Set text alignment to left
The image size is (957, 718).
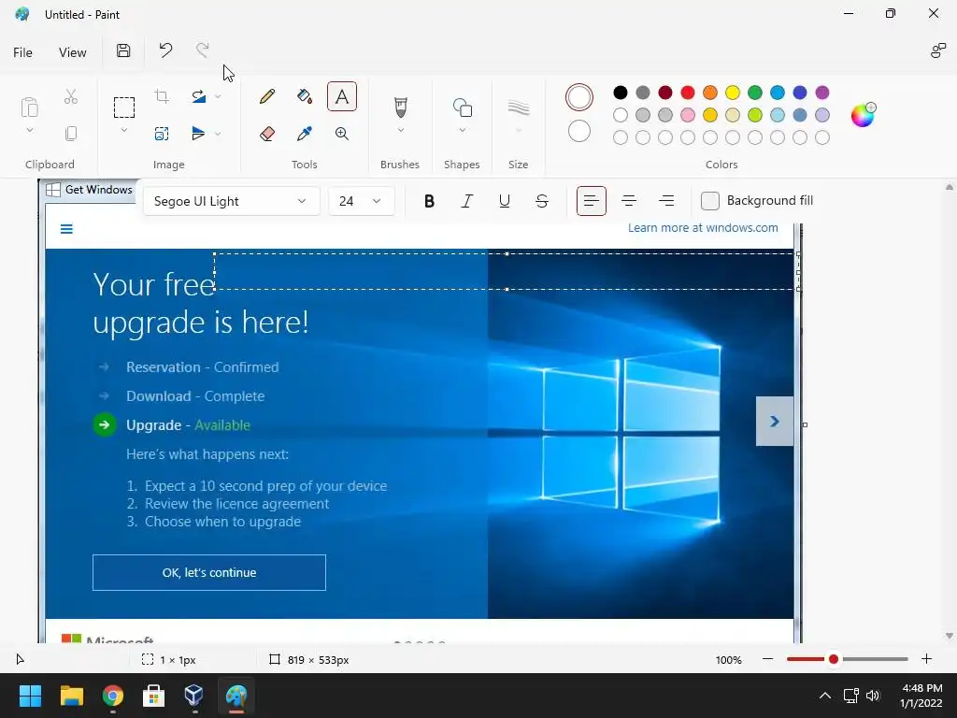point(591,201)
